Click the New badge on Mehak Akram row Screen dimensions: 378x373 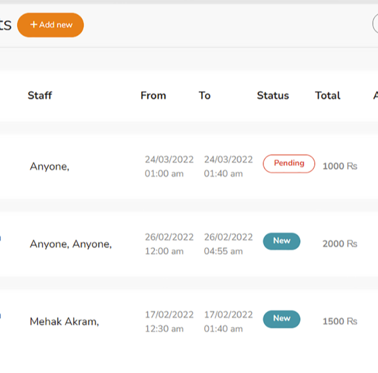pyautogui.click(x=282, y=319)
